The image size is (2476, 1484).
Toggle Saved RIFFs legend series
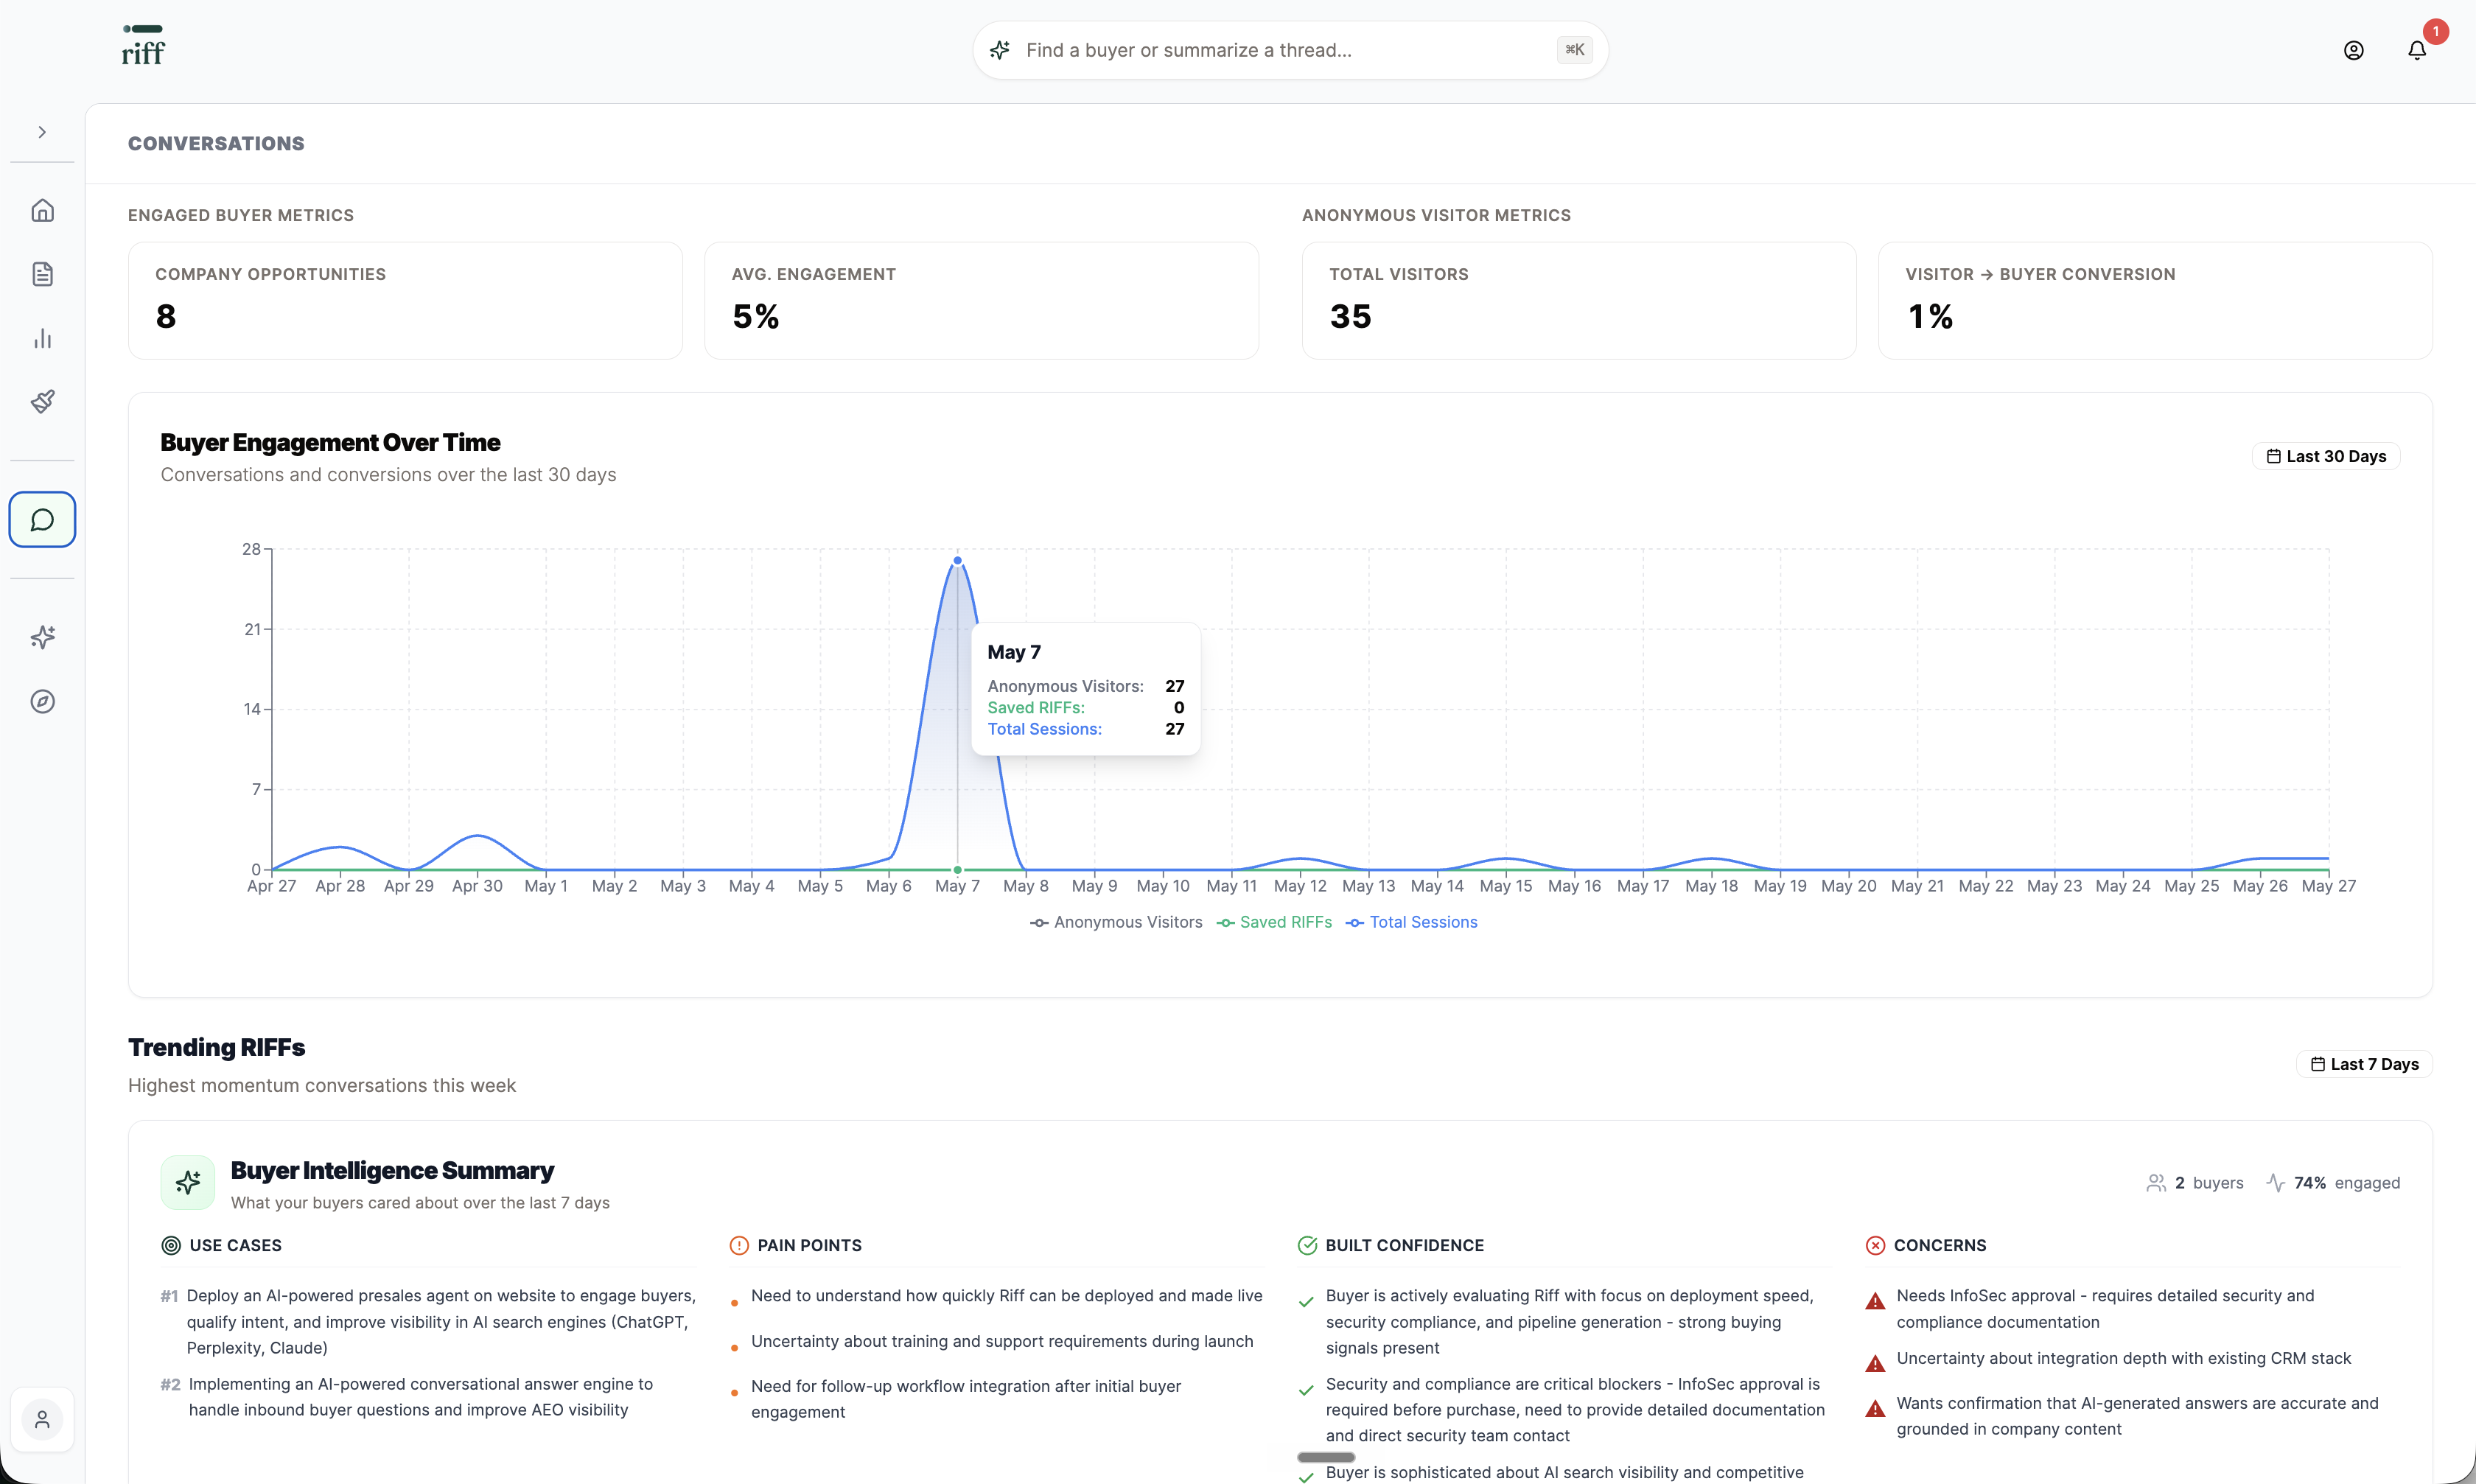click(x=1274, y=922)
